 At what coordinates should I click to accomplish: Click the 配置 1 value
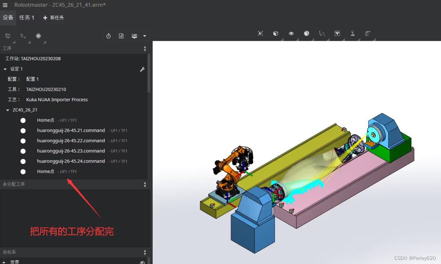(x=32, y=79)
